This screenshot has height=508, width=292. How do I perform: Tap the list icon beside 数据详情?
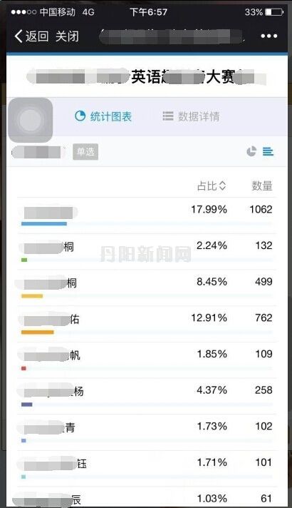pos(168,116)
